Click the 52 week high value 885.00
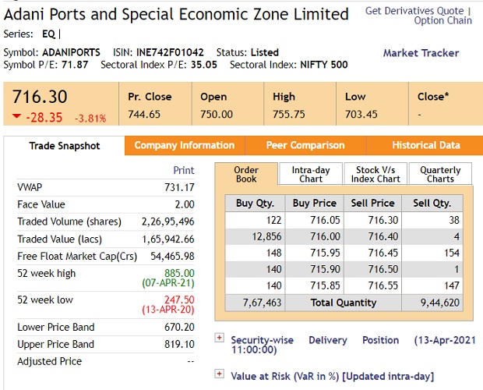 point(179,274)
